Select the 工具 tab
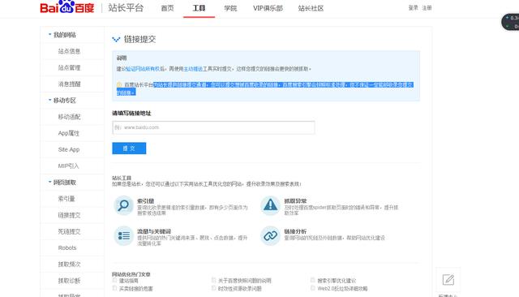The image size is (519, 297). pyautogui.click(x=199, y=8)
